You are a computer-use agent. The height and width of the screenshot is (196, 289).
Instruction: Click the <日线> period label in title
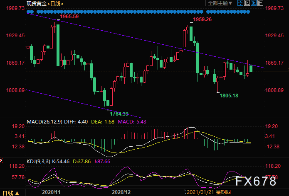(x=55, y=3)
